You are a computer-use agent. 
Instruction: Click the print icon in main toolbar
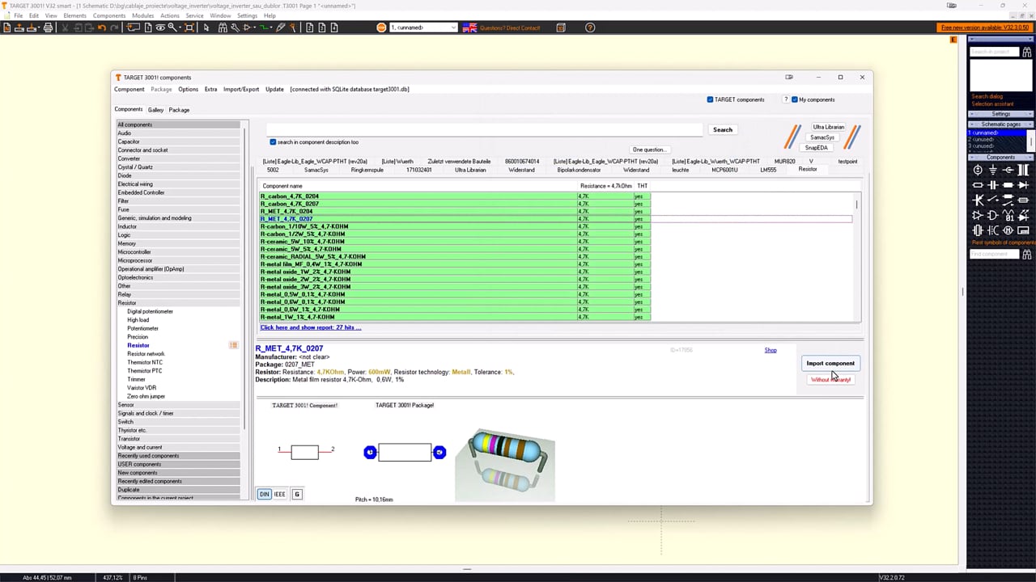click(x=48, y=27)
